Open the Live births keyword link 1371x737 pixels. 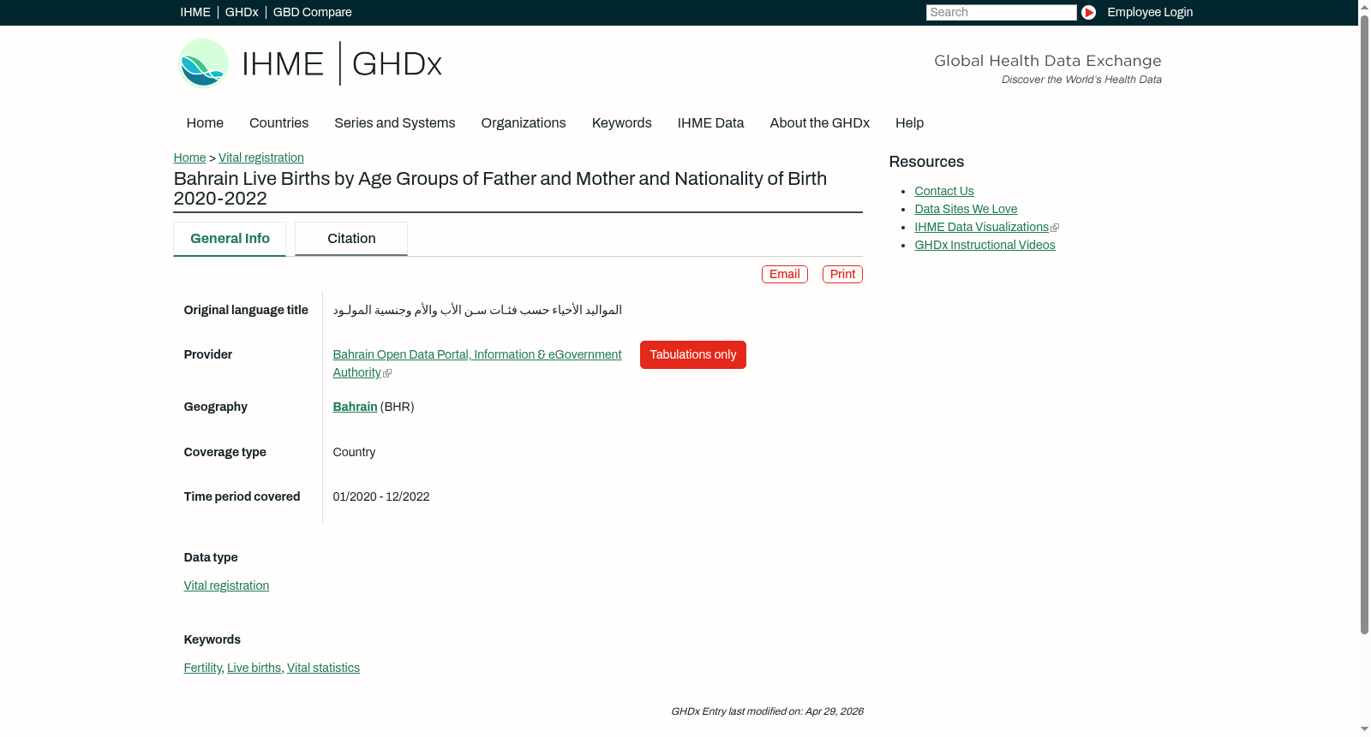254,668
